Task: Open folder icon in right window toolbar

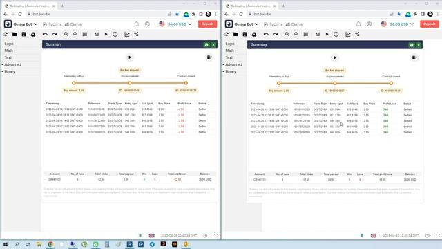Action: click(236, 34)
